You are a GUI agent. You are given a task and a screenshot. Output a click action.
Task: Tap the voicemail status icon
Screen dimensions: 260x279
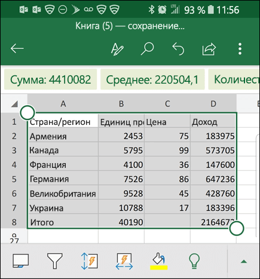click(88, 10)
